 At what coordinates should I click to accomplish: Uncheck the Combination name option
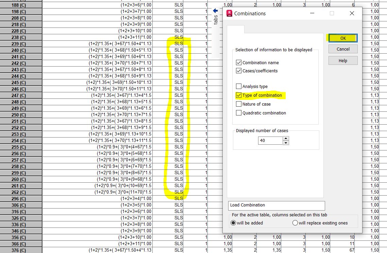pos(239,62)
